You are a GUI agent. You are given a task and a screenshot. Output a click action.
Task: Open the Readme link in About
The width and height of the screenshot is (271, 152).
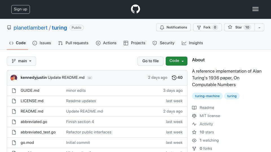pos(207,108)
